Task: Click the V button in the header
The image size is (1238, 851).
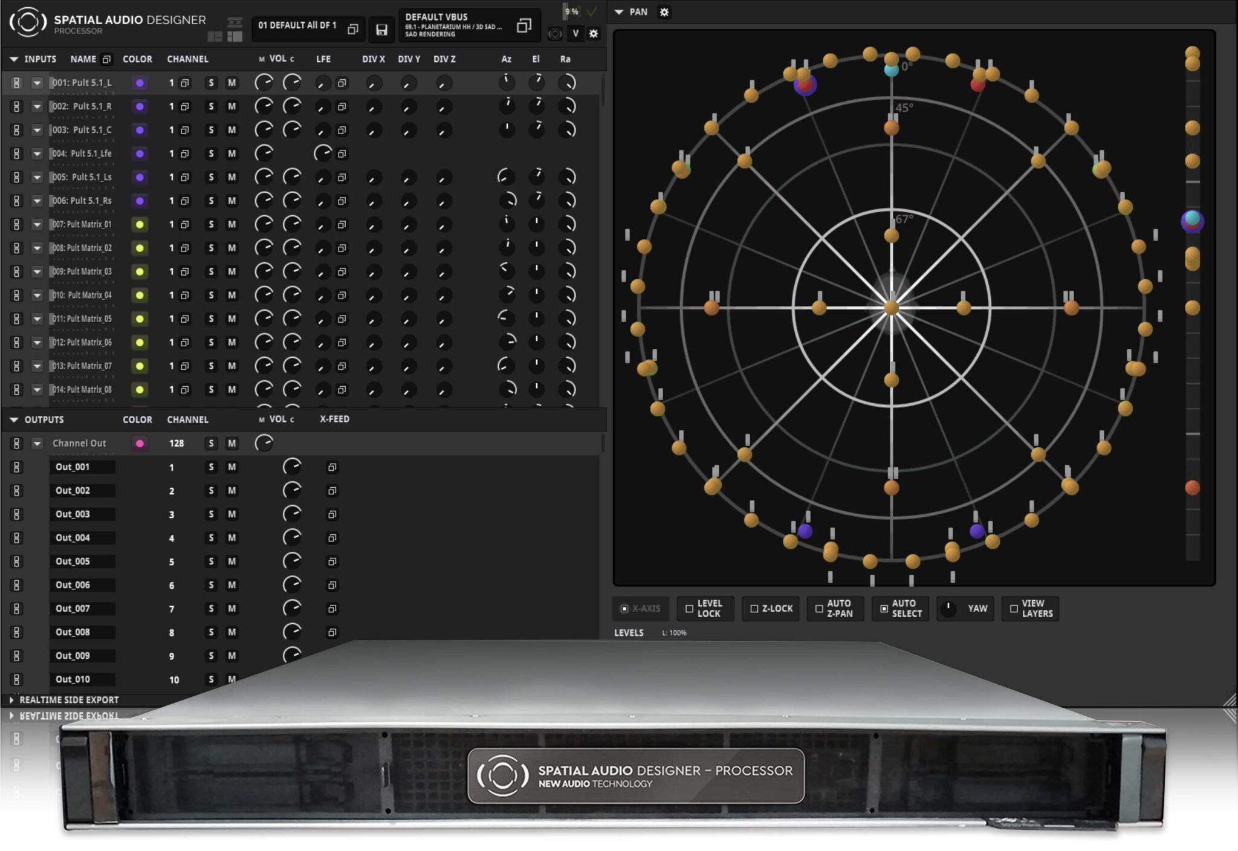Action: tap(575, 34)
